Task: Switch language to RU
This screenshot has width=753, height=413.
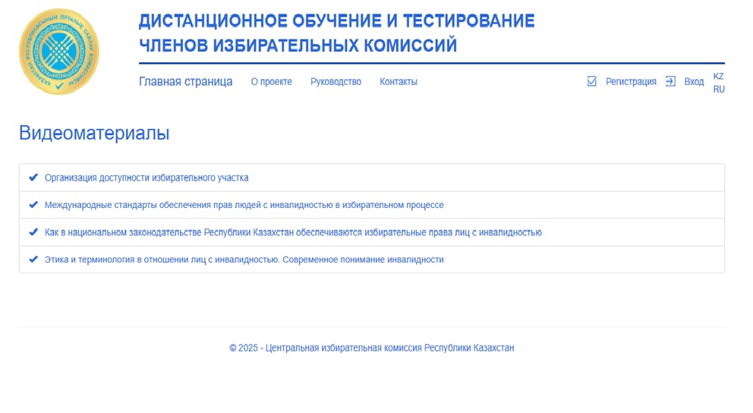Action: (x=718, y=89)
